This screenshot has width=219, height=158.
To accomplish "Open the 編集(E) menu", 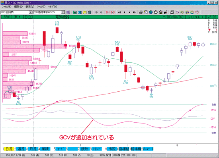I will [18, 6].
